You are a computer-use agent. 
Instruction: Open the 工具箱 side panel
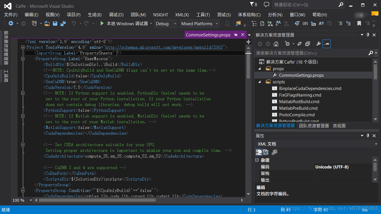click(6, 76)
